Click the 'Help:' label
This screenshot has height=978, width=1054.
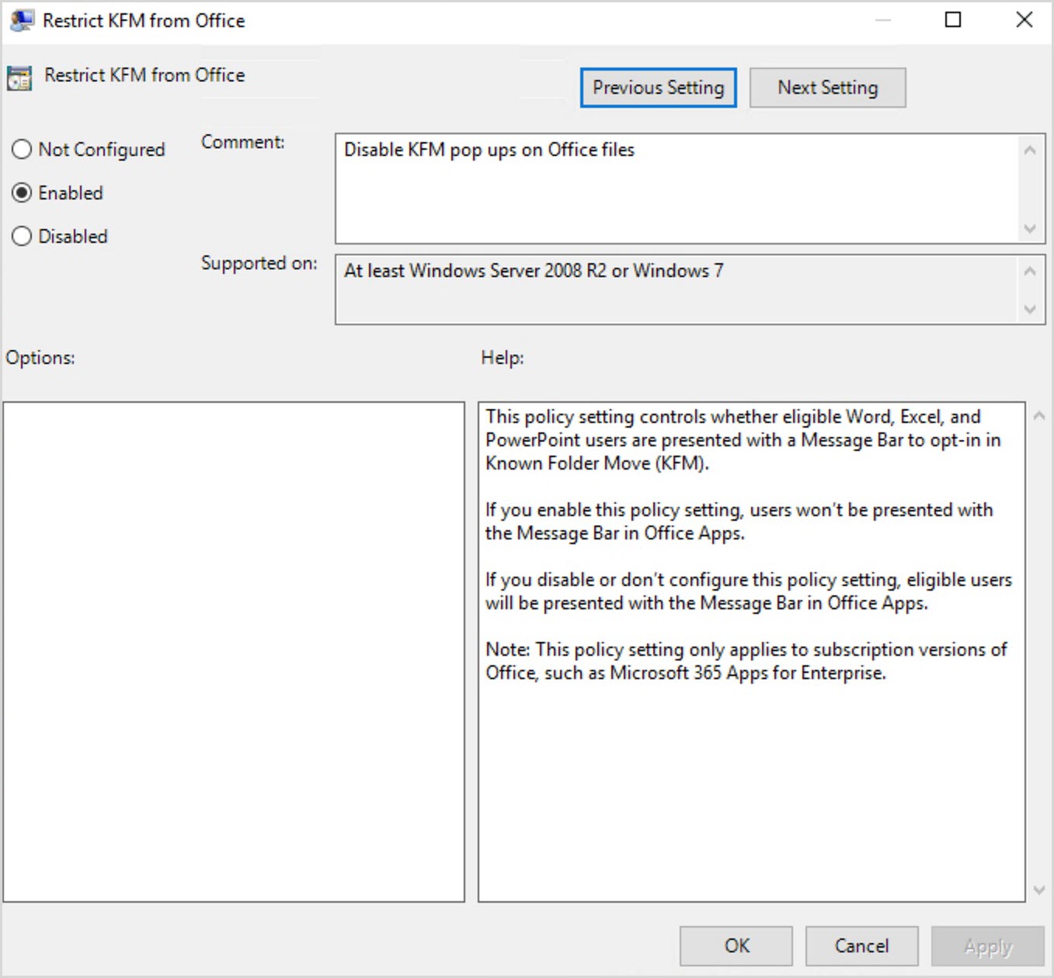[503, 358]
